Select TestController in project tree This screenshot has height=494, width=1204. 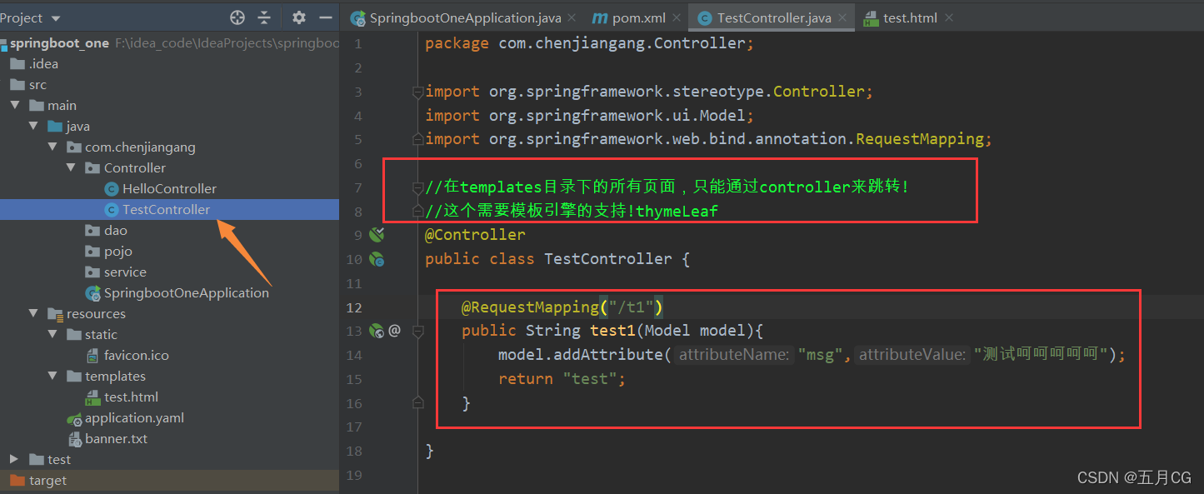tap(169, 209)
